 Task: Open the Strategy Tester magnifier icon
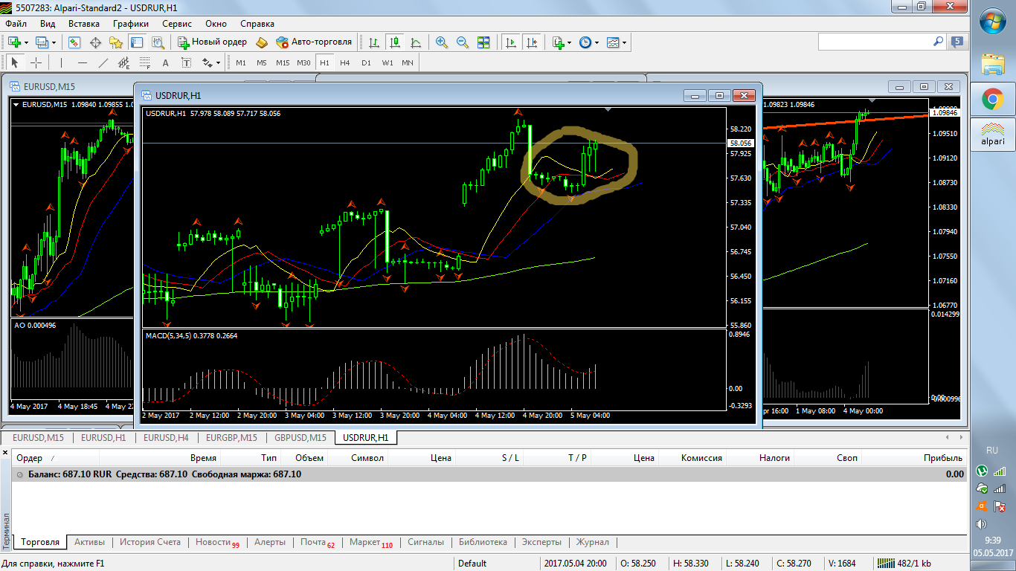click(x=158, y=42)
